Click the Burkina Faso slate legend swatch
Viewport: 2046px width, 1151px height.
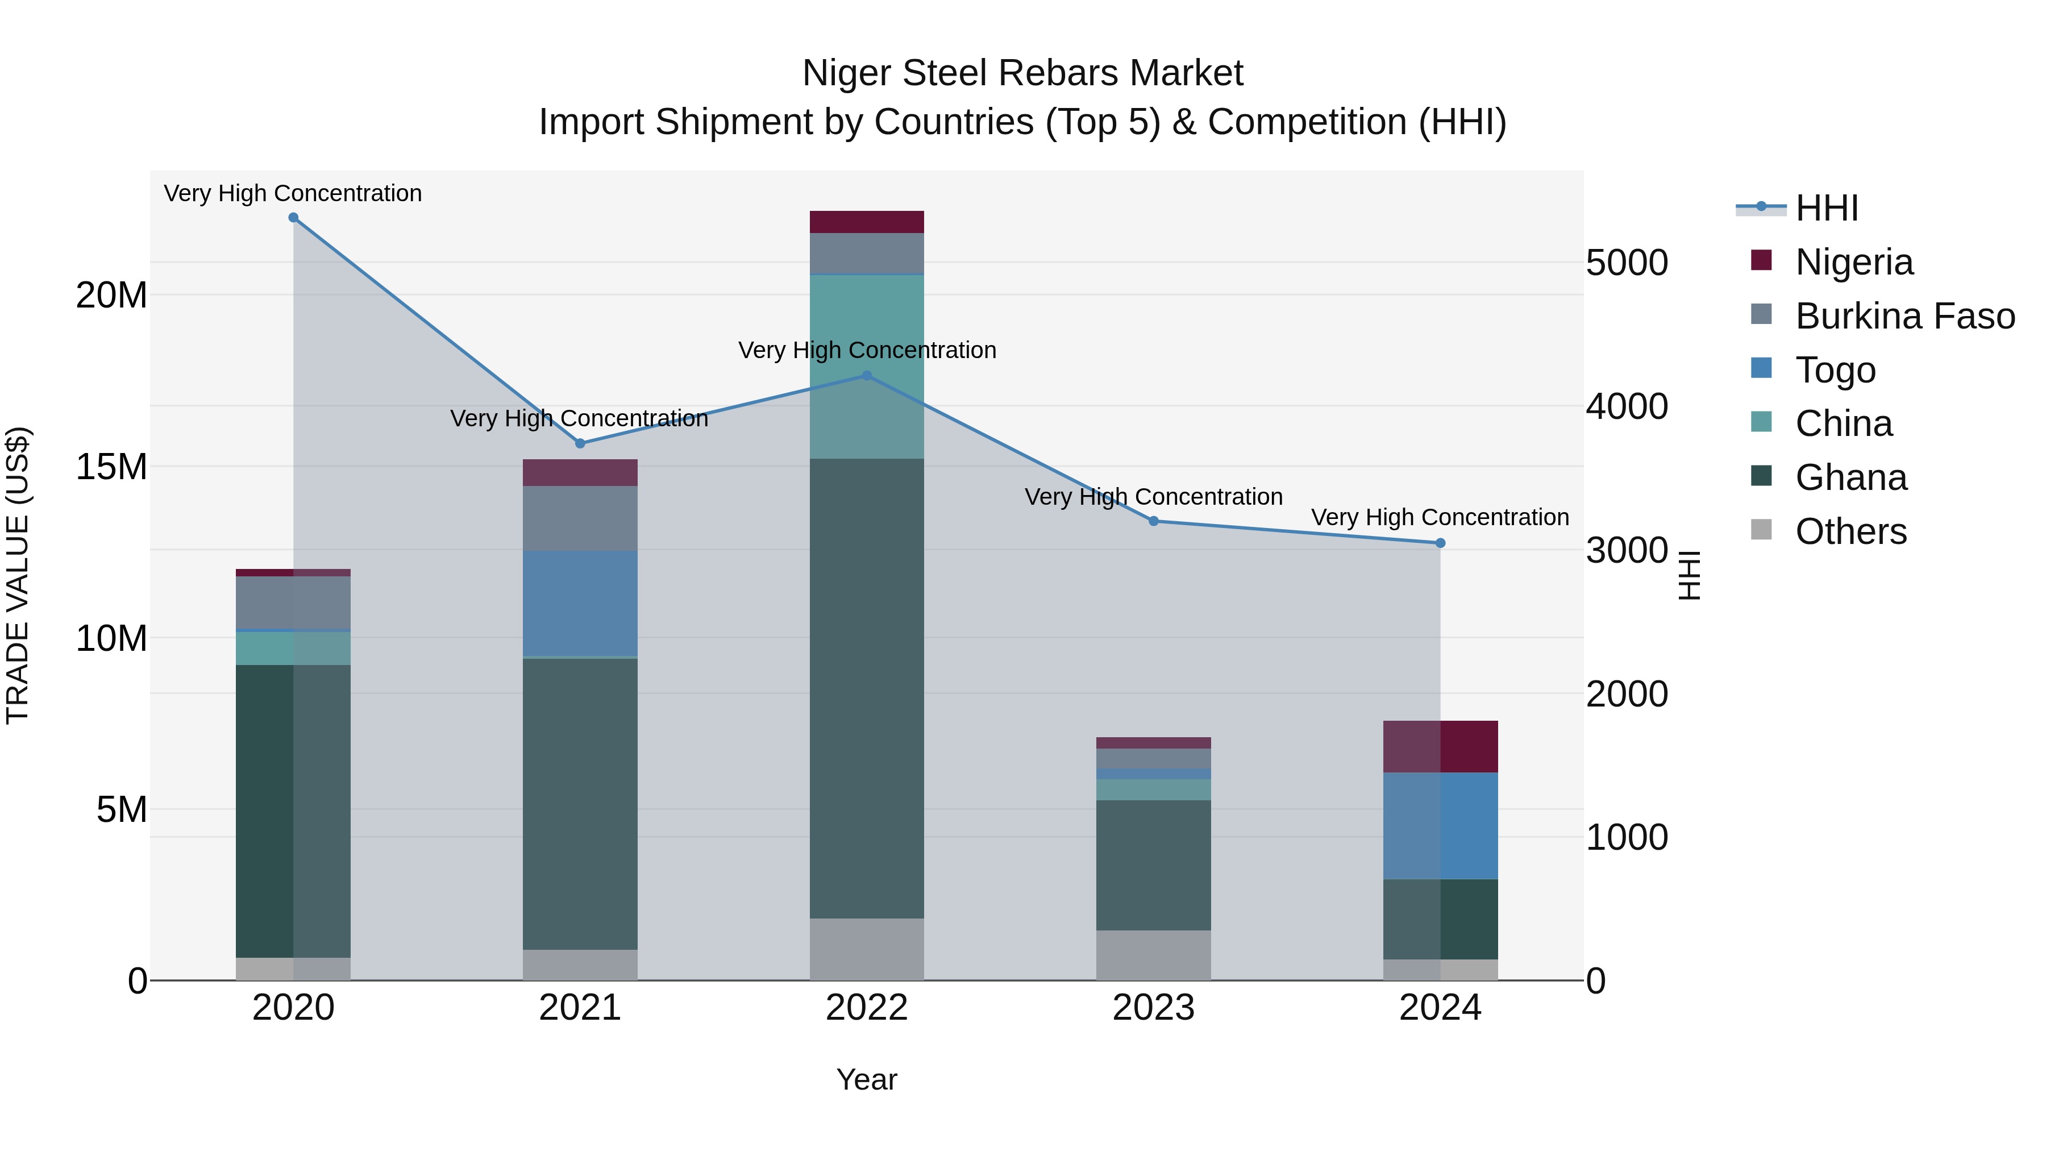click(x=1761, y=314)
